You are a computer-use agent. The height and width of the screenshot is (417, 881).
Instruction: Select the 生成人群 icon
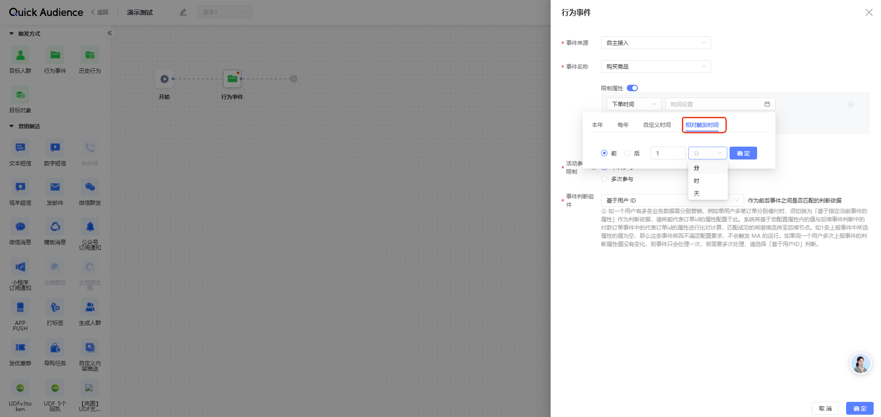[90, 307]
